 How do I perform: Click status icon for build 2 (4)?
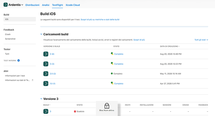pyautogui.click(x=112, y=54)
